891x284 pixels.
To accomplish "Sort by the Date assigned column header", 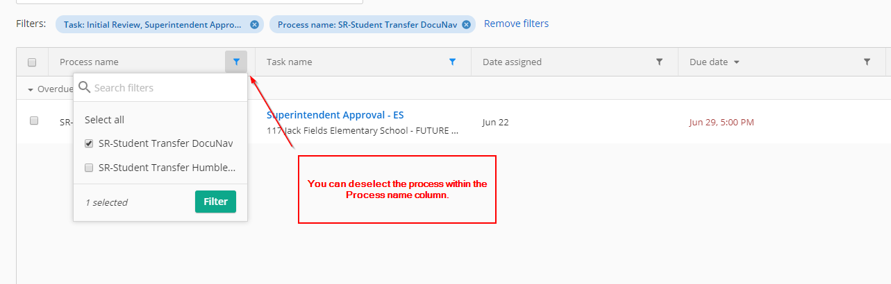I will tap(512, 62).
